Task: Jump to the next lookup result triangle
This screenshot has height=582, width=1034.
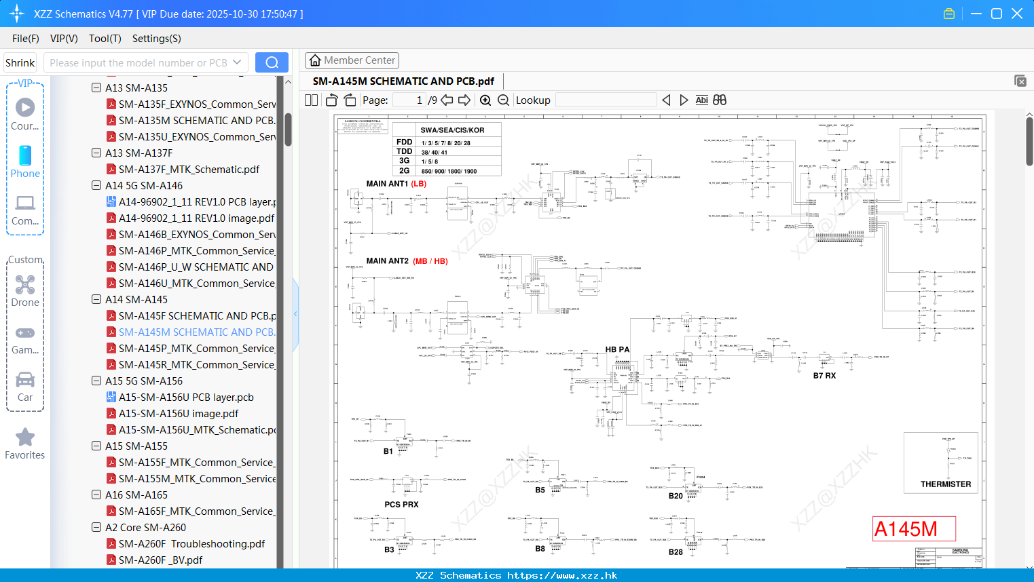Action: coord(684,100)
